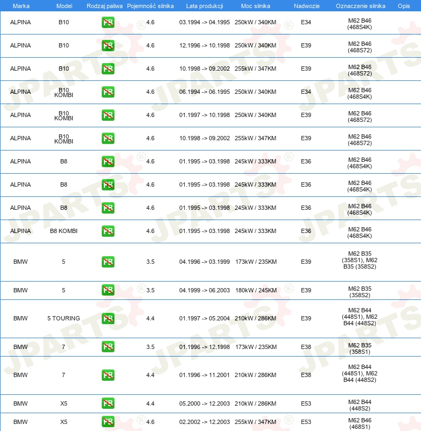
Task: Click fuel icon in 01.1996 -> 12.1998 row
Action: pos(108,347)
